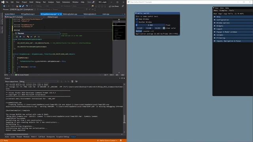Viewport: 253px width, 142px height.
Task: Expand the Window options section
Action: [233, 23]
